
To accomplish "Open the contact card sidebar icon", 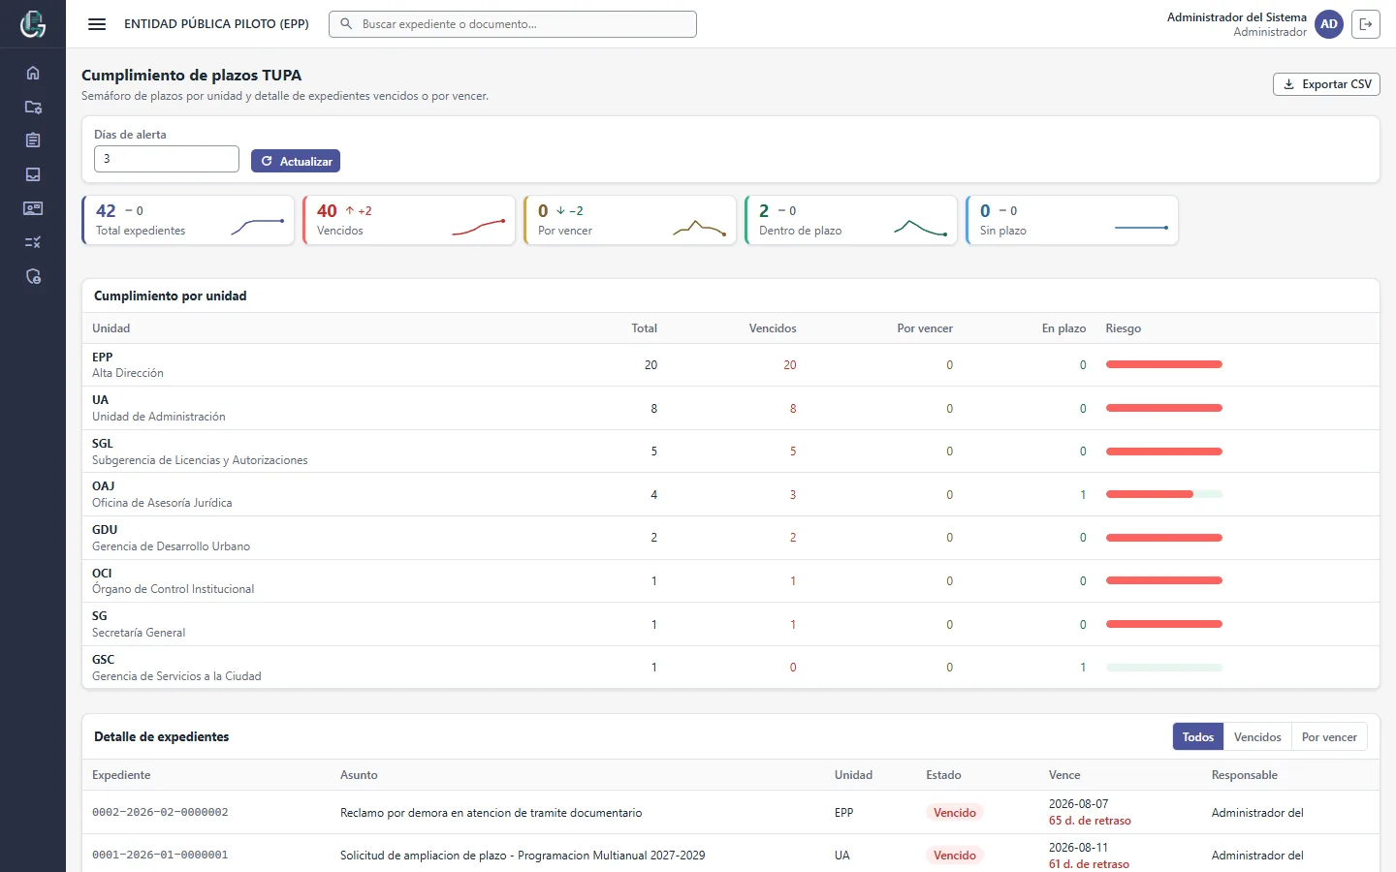I will pos(33,208).
